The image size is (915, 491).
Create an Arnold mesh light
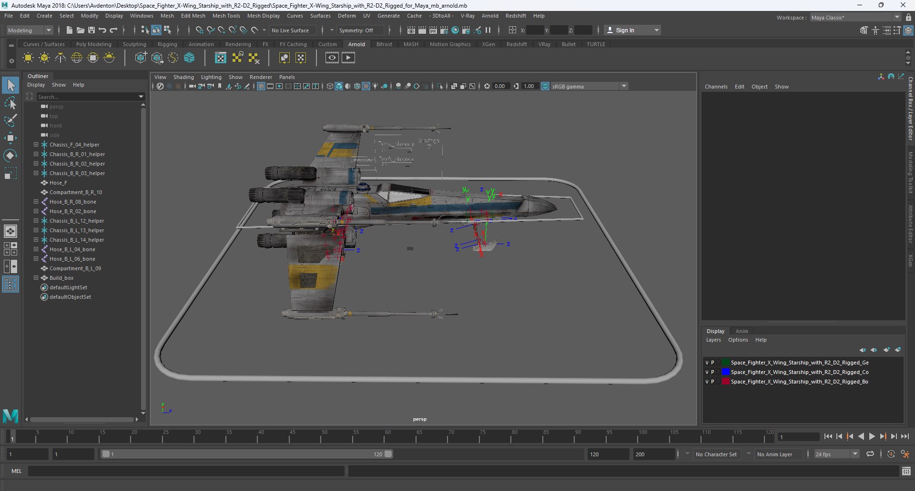44,58
